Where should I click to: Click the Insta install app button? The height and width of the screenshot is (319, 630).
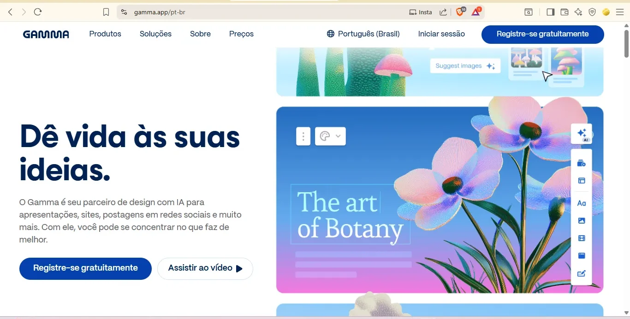pyautogui.click(x=421, y=12)
